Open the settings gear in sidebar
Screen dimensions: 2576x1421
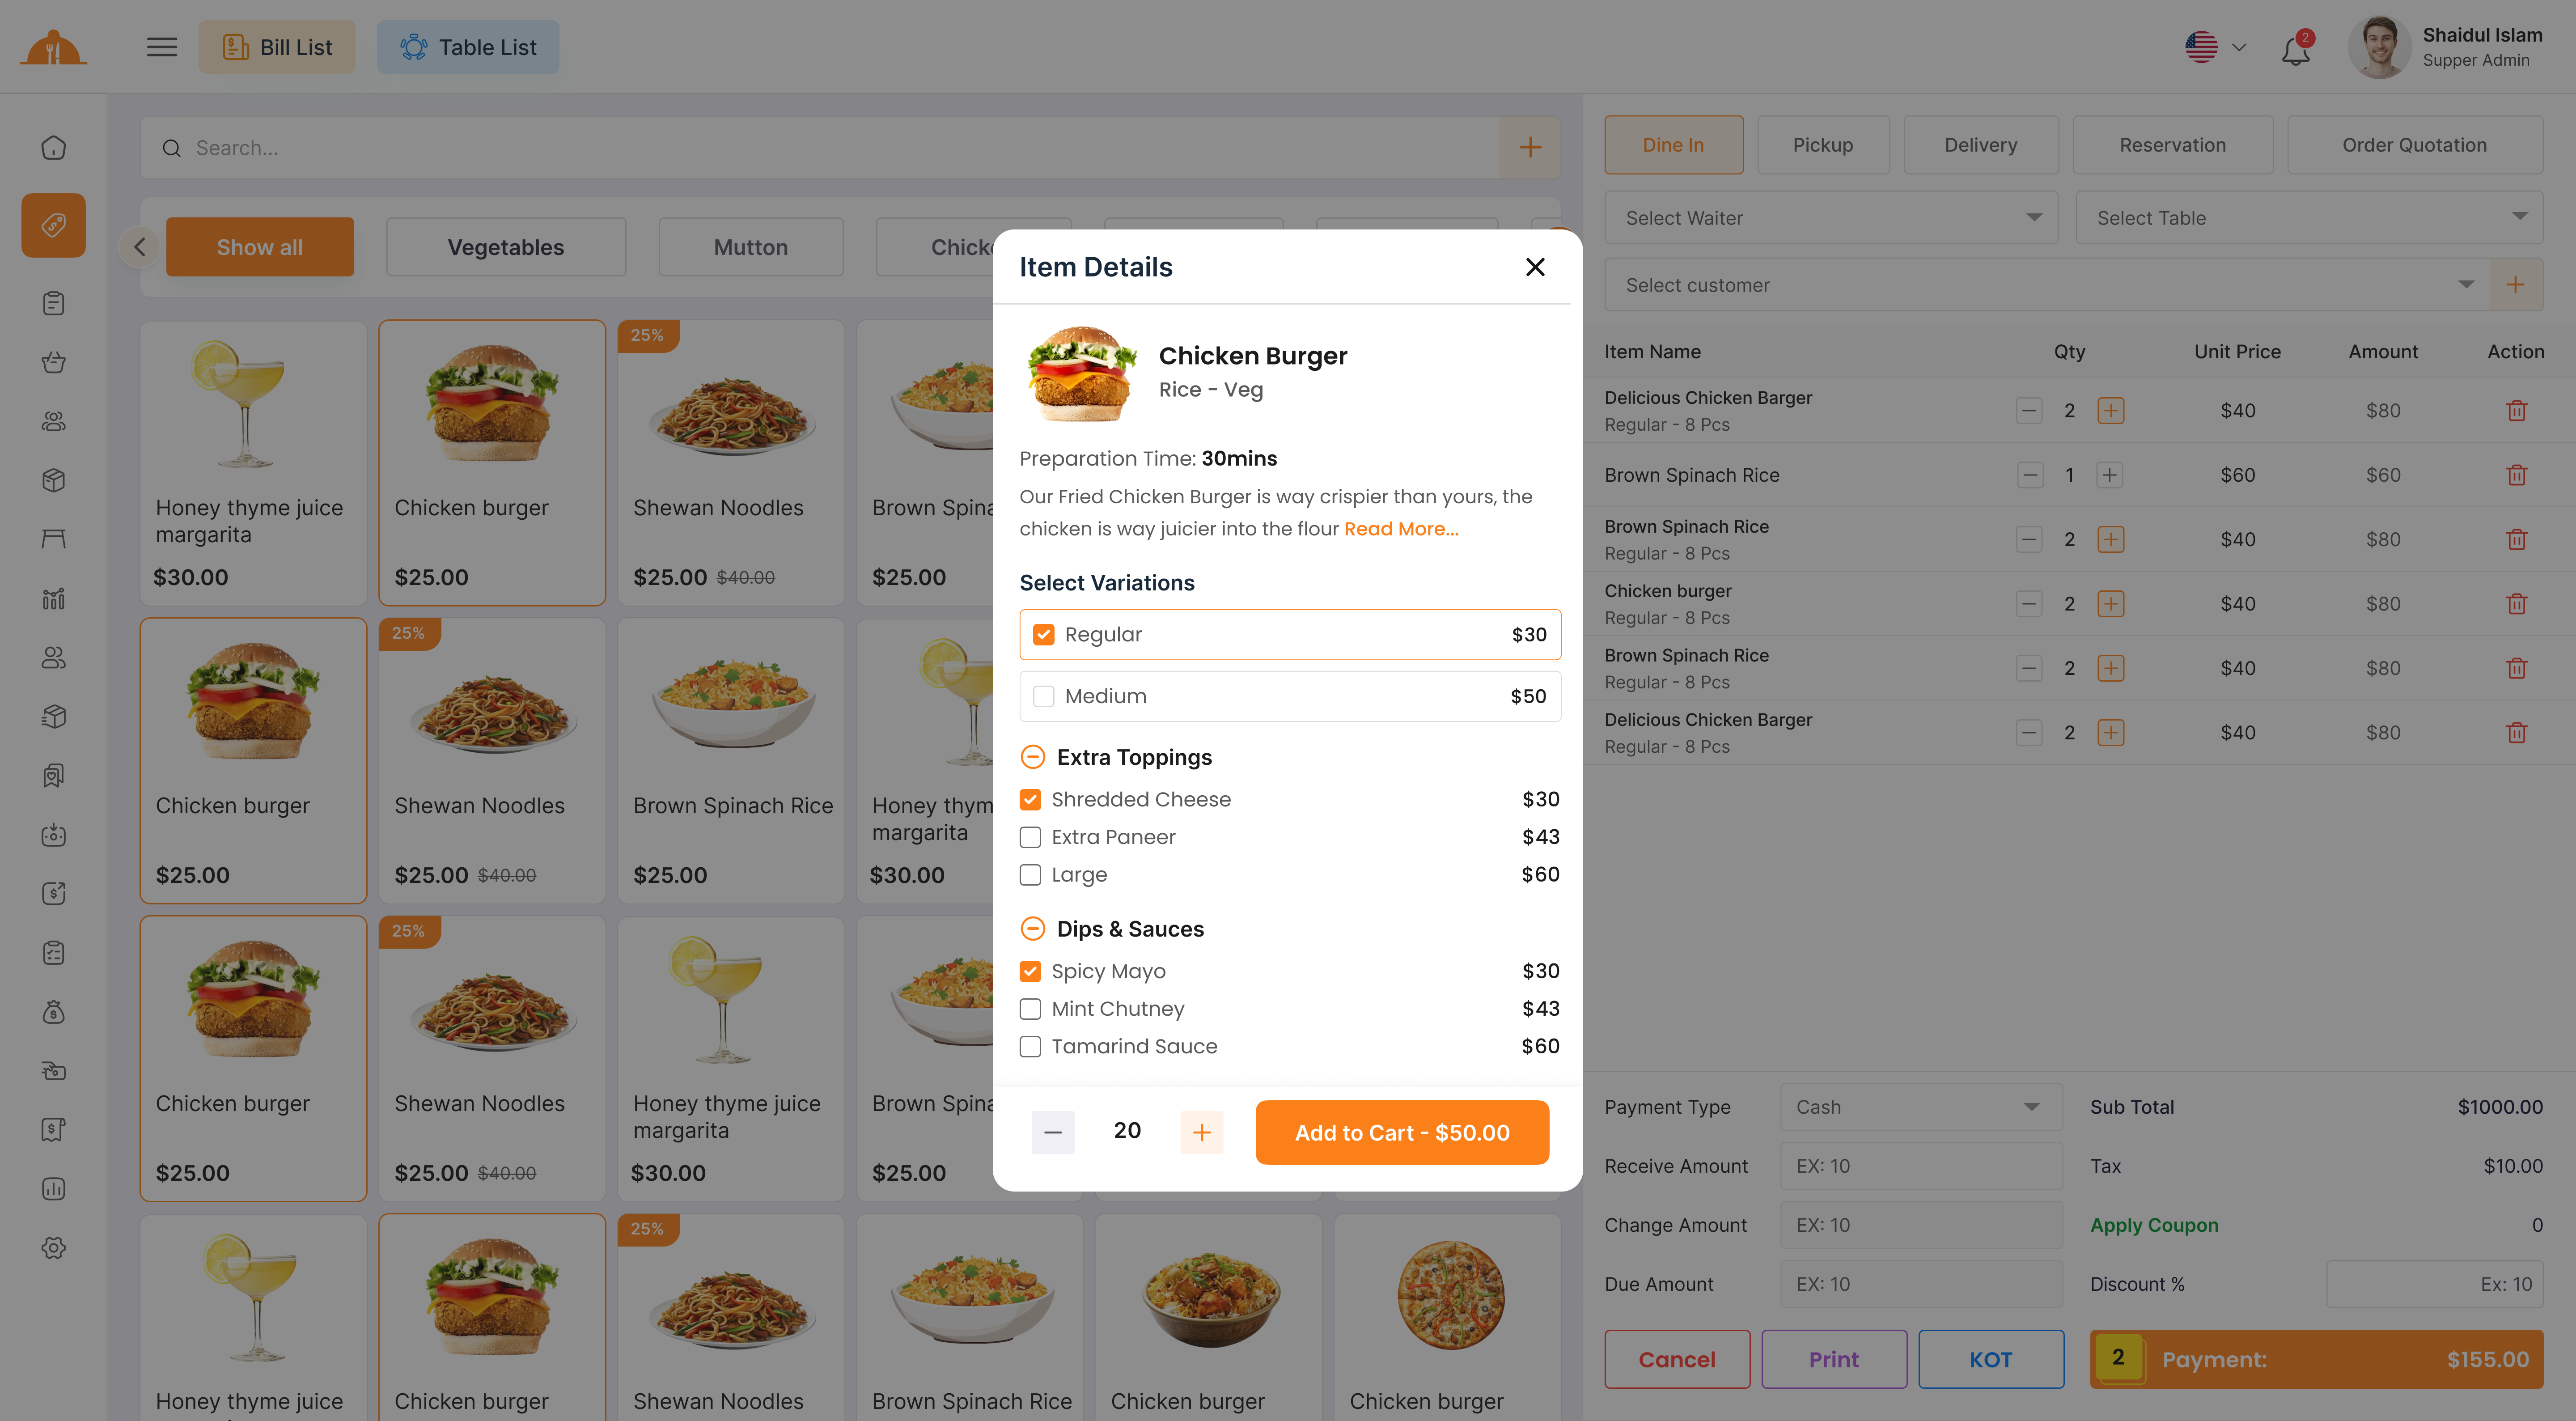[54, 1248]
